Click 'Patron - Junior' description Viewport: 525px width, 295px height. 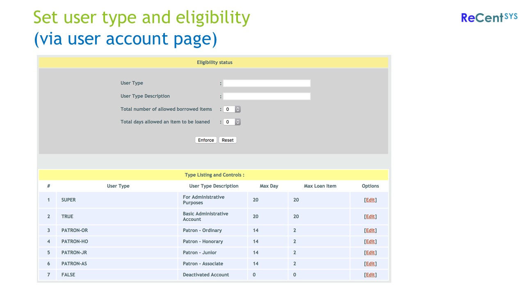200,253
